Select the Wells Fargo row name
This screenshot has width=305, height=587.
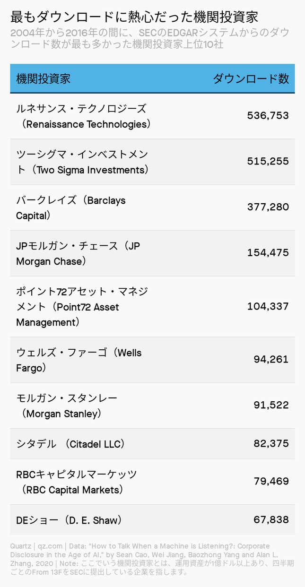tap(79, 360)
